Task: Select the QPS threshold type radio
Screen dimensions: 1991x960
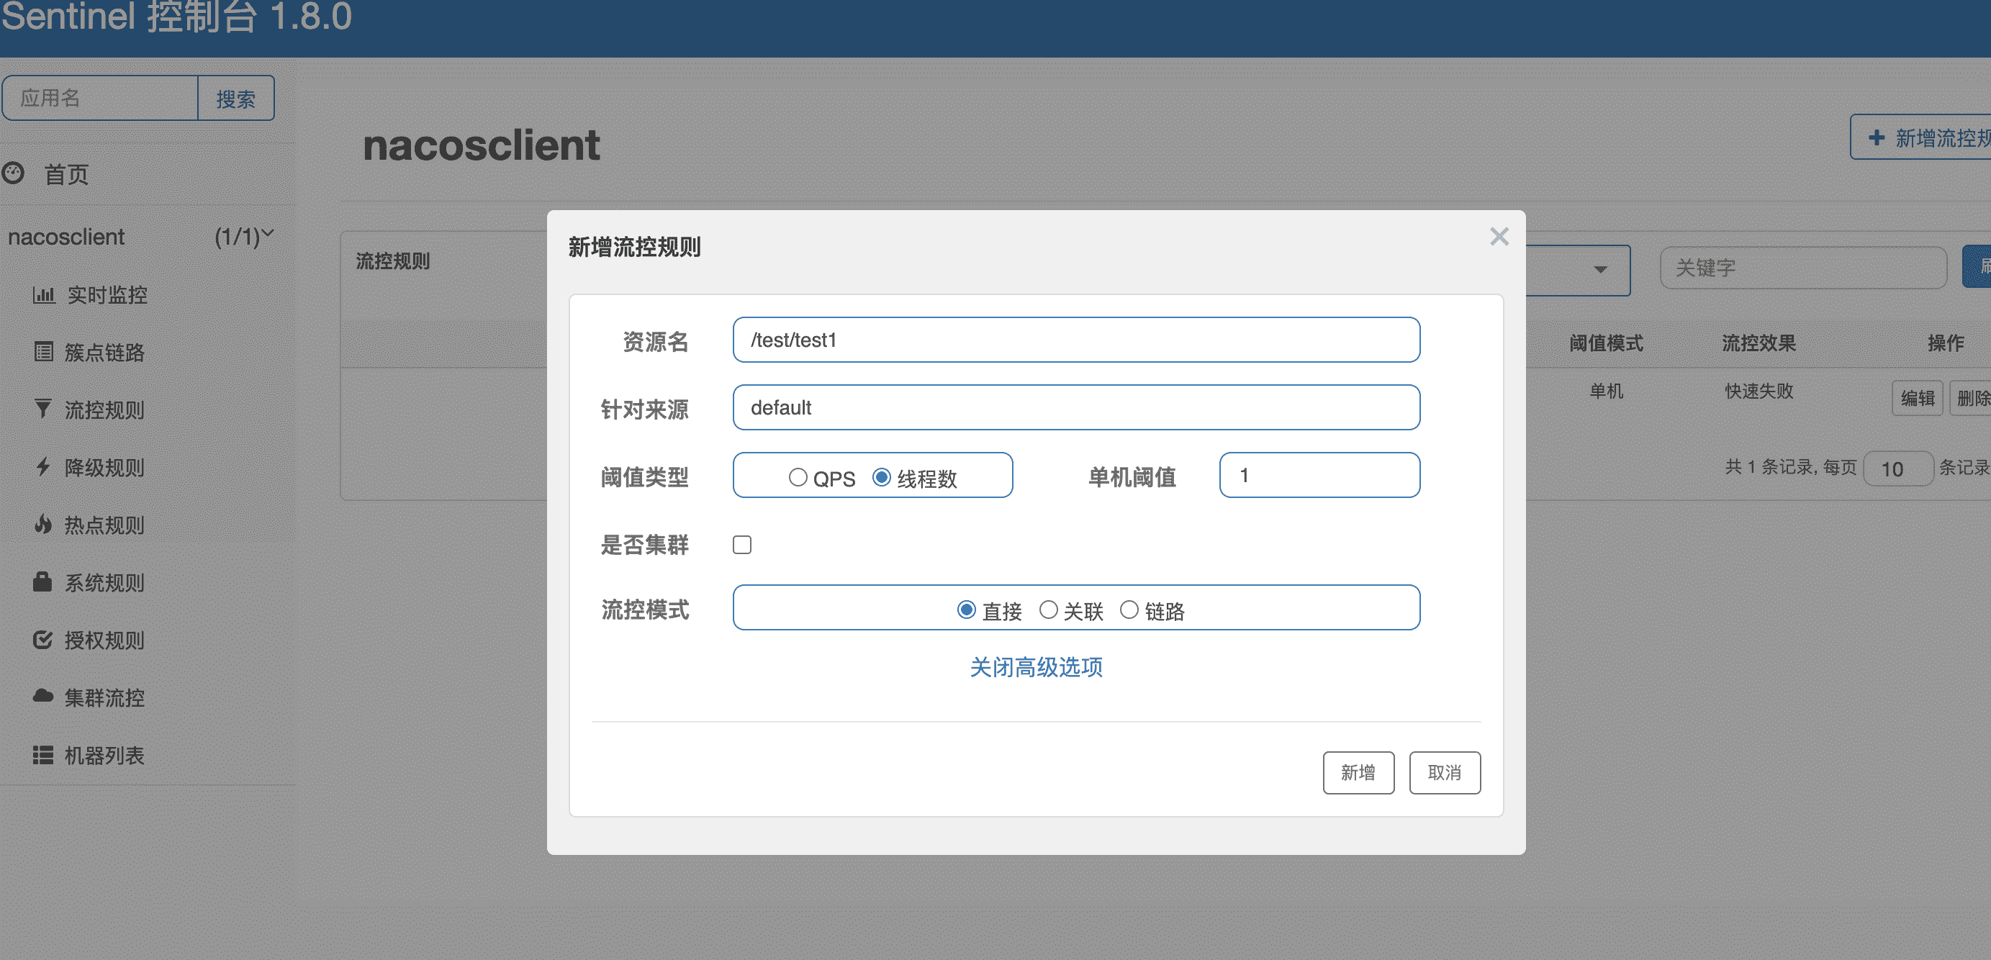Action: 798,477
